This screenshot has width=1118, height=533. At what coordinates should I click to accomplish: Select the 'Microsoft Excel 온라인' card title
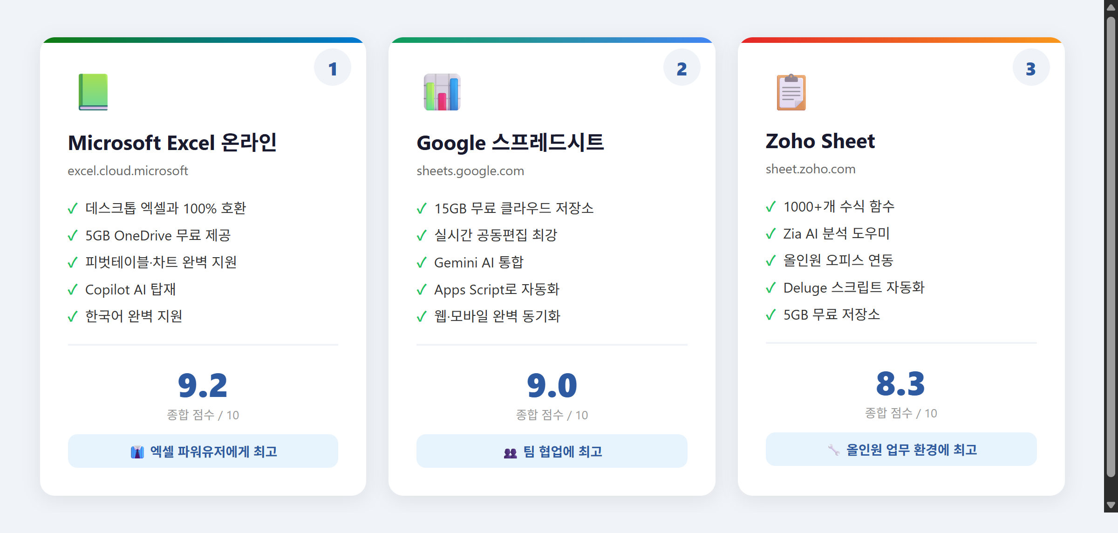coord(172,143)
